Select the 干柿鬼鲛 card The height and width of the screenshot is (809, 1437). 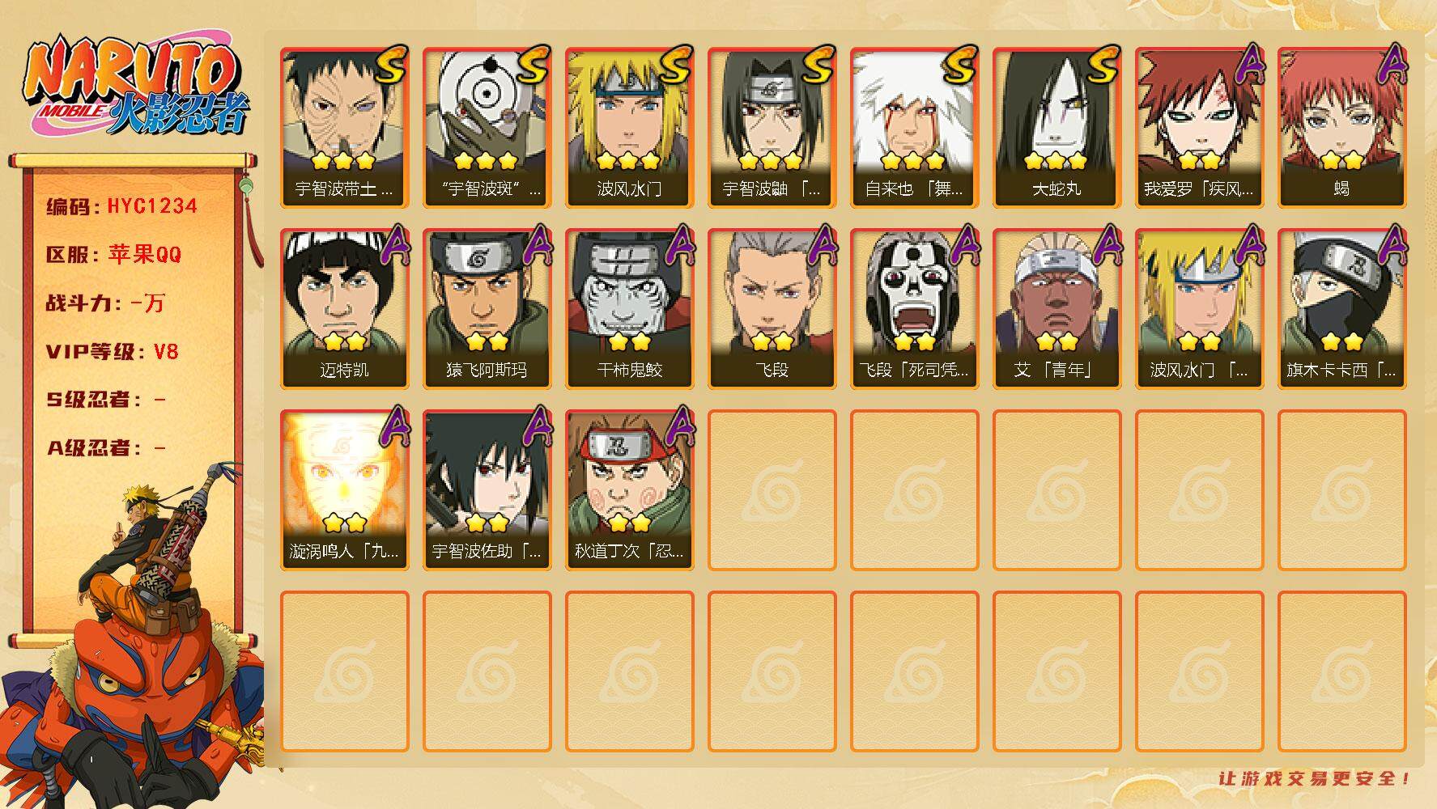point(630,309)
